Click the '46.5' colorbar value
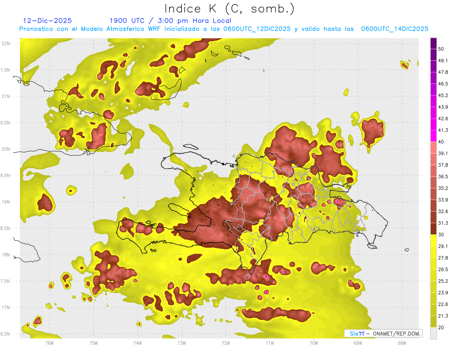Screen dimensions: 451x348 click(443, 84)
